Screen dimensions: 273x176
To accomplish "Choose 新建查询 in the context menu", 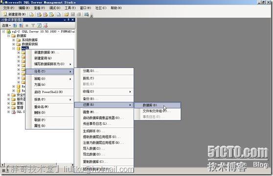I will click(50, 58).
